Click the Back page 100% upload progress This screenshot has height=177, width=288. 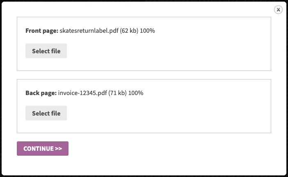136,93
